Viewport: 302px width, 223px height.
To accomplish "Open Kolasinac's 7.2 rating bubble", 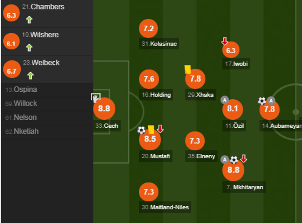I will click(149, 29).
